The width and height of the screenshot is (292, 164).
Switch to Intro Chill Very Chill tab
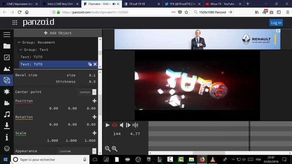coord(61,4)
